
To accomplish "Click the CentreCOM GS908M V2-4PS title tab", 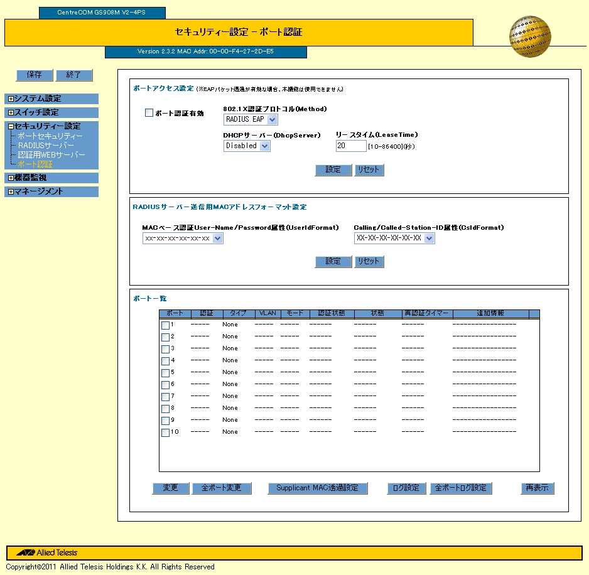I will tap(102, 13).
